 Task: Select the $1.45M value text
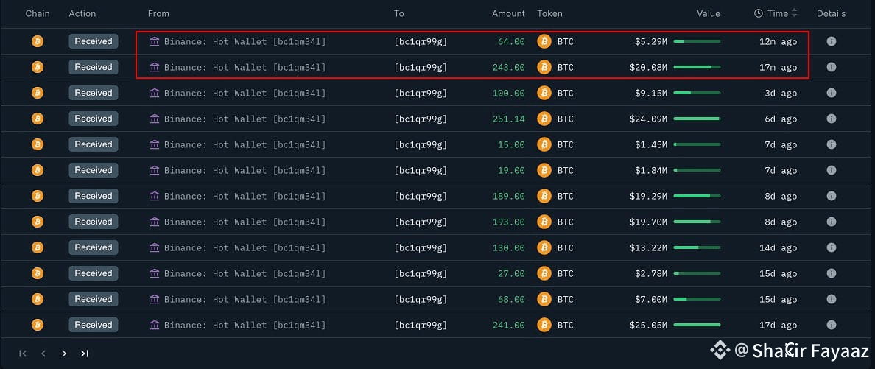(650, 144)
